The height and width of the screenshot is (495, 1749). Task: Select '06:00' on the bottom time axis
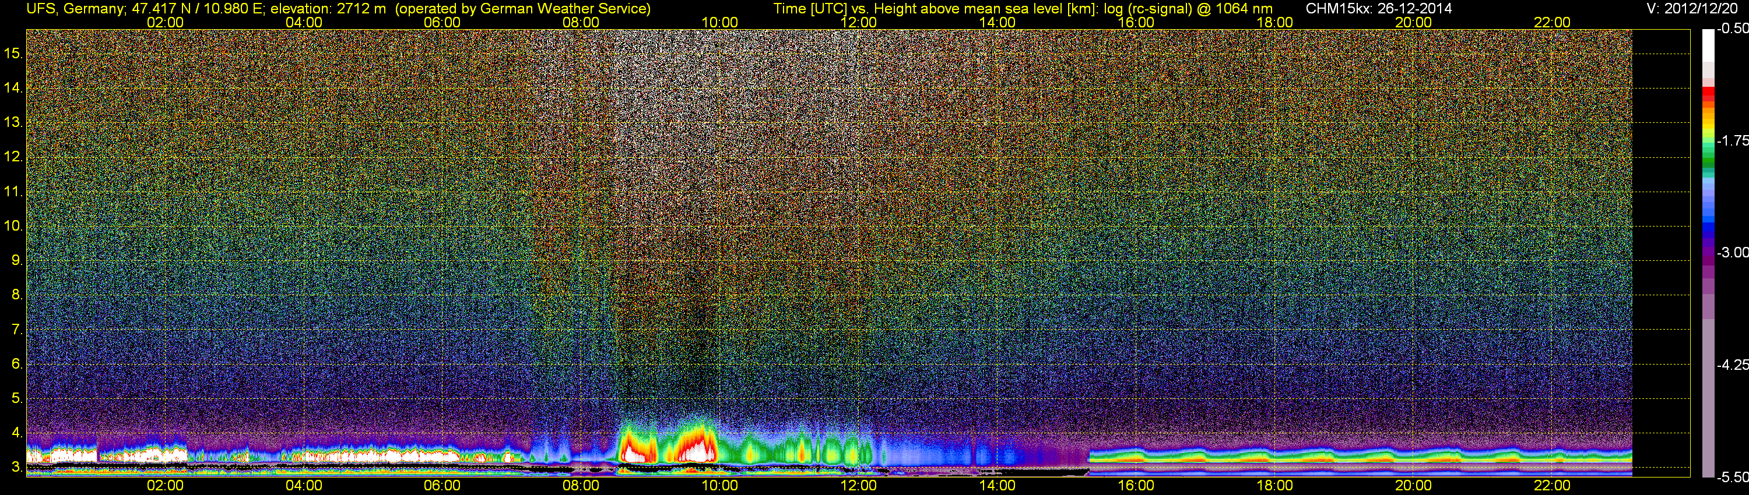pyautogui.click(x=442, y=486)
